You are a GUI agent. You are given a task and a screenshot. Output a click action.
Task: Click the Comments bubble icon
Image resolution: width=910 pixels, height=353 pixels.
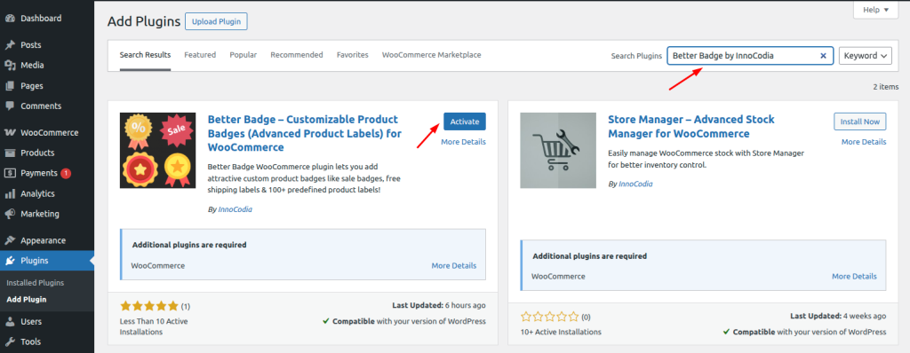(10, 106)
